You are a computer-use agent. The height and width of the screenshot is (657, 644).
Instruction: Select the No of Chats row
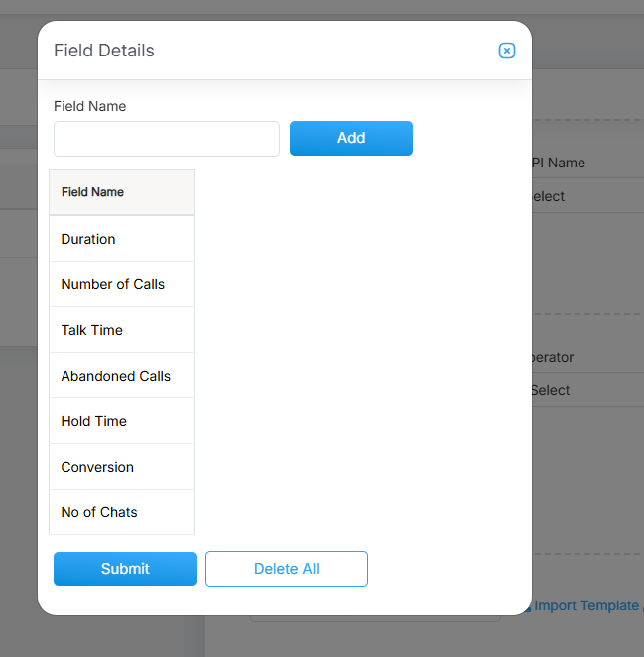pyautogui.click(x=99, y=512)
